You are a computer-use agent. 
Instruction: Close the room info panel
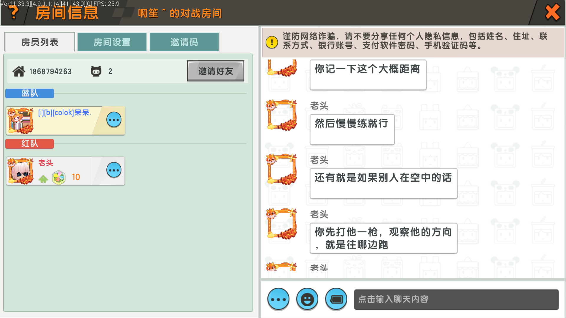[552, 12]
